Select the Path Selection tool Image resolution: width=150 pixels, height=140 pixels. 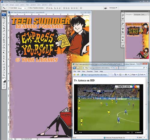tap(4, 61)
